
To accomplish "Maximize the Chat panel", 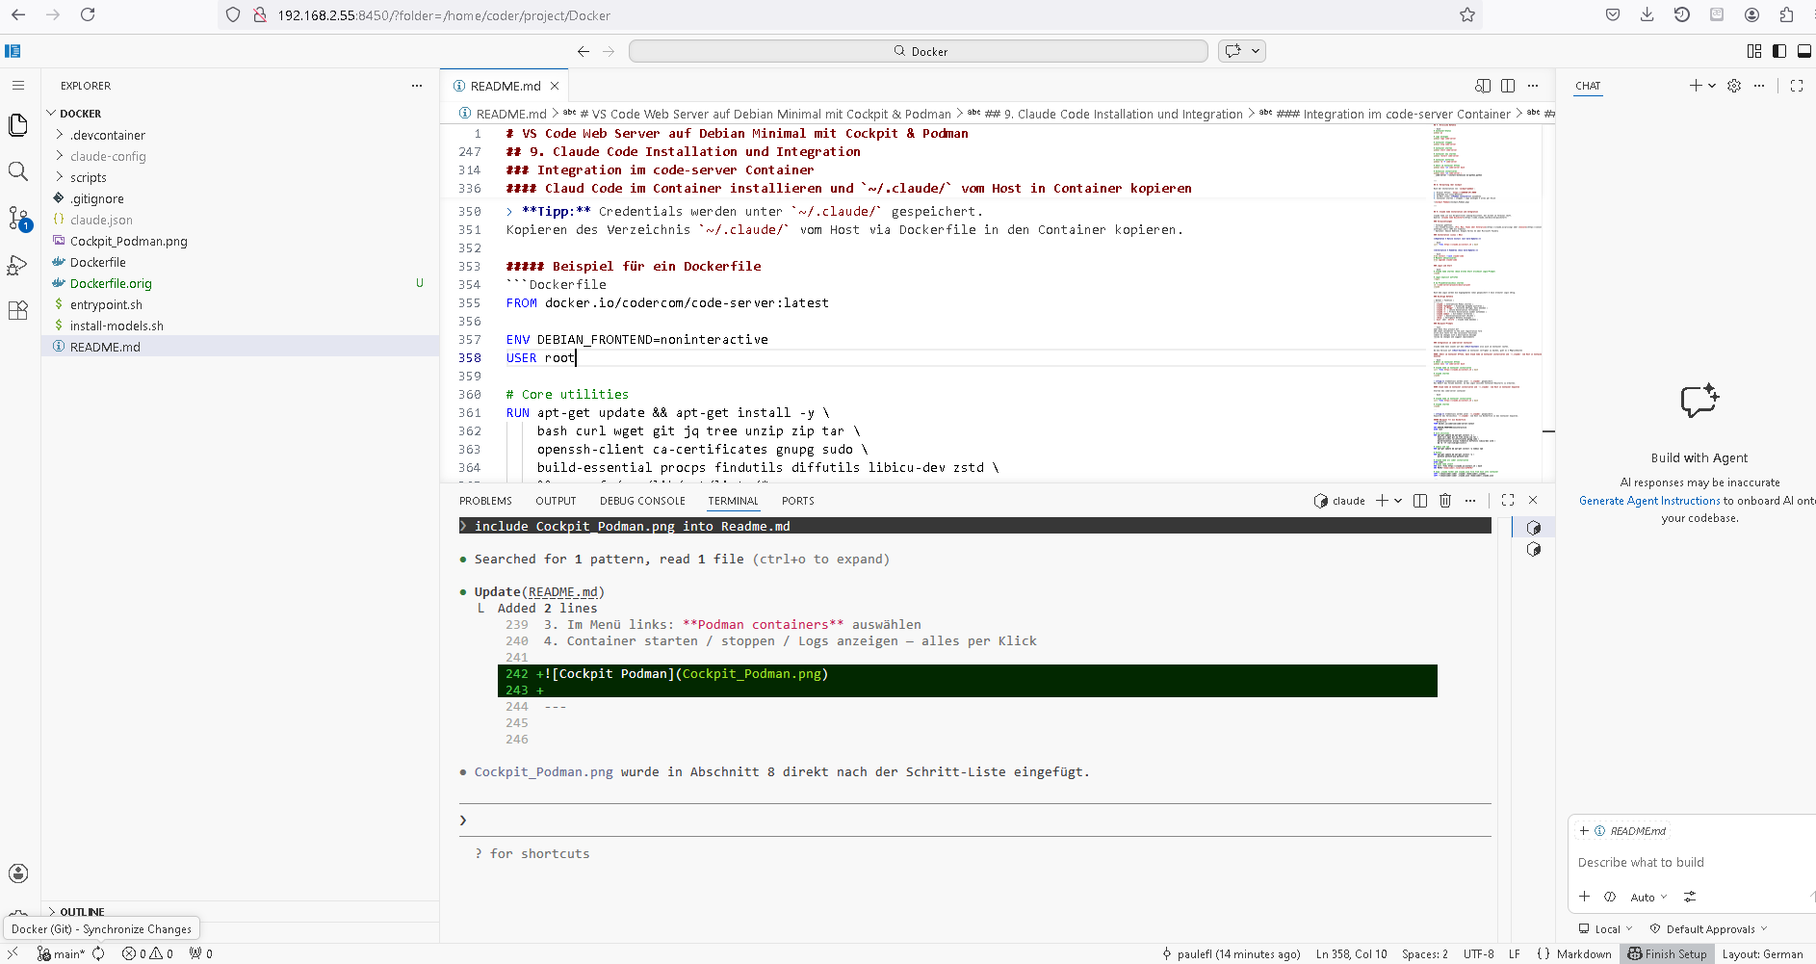I will pos(1797,86).
